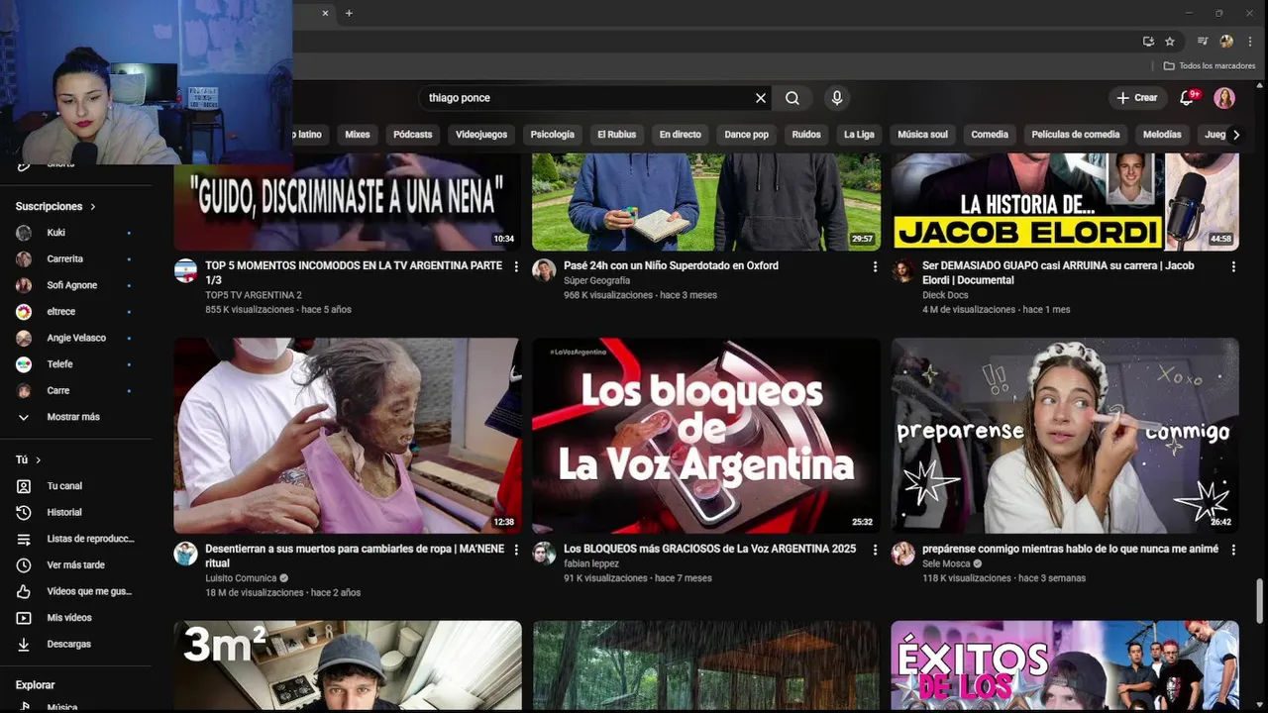Screen dimensions: 1268x713
Task: Select the El Rubius chip
Action: (616, 135)
